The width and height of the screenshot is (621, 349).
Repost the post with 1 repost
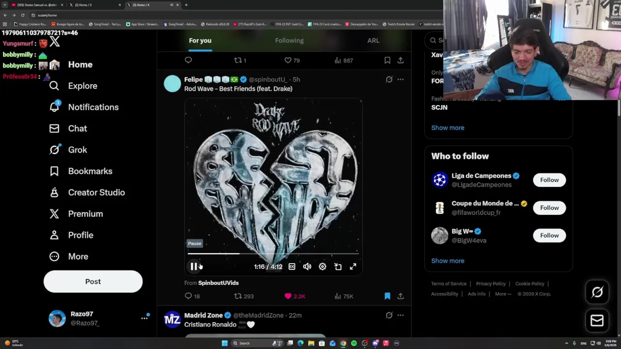pyautogui.click(x=240, y=61)
